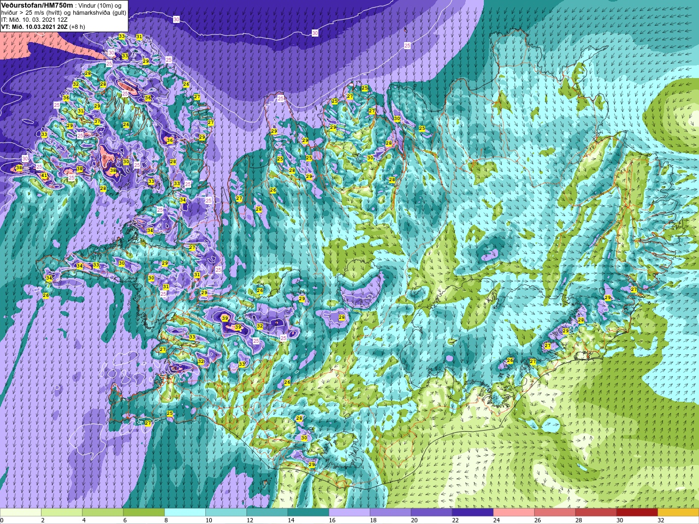Click the light green 2–4 legend swatch
Image resolution: width=699 pixels, height=524 pixels.
[x=62, y=513]
